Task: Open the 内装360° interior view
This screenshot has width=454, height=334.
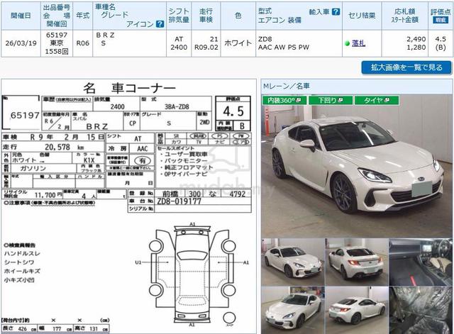Action: 284,100
